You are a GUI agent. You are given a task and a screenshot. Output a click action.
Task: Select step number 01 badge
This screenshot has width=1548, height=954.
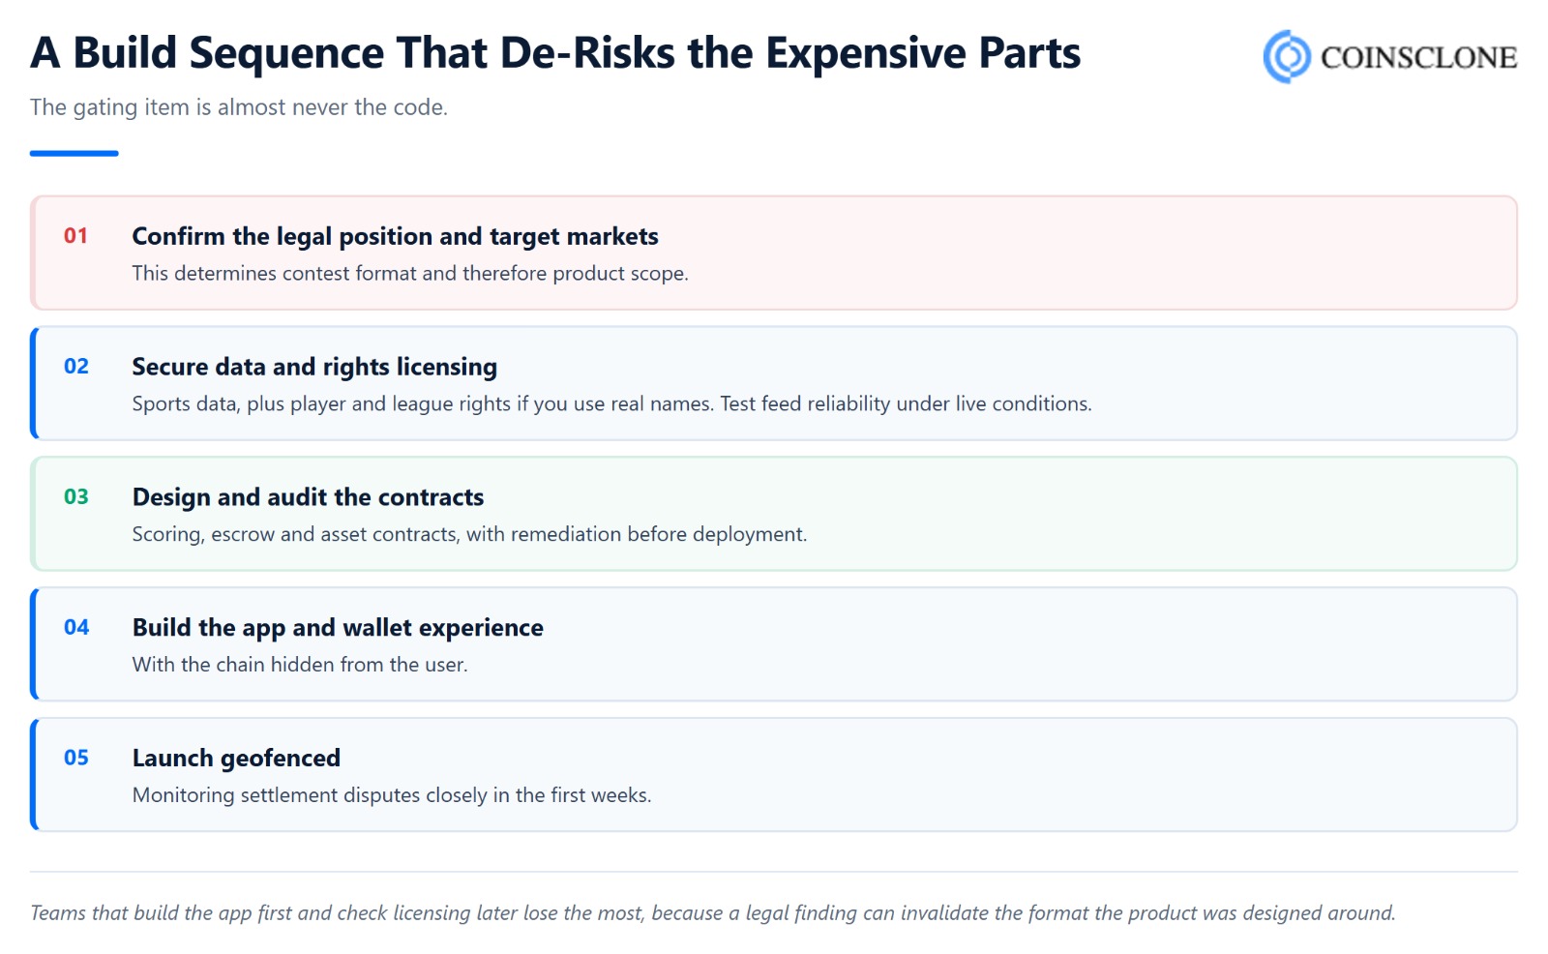click(75, 235)
